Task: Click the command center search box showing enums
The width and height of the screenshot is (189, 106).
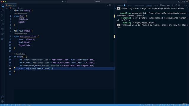Action: [x=97, y=2]
